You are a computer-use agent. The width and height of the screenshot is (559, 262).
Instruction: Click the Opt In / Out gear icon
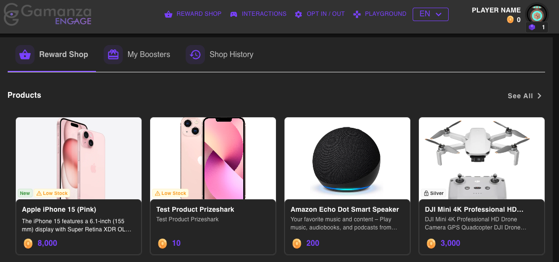[x=298, y=14]
